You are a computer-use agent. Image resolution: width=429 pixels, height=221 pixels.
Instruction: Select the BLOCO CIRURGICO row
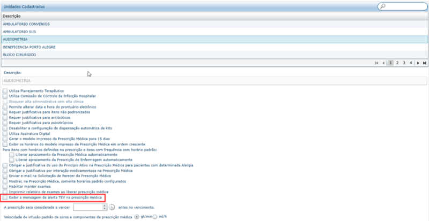click(214, 55)
